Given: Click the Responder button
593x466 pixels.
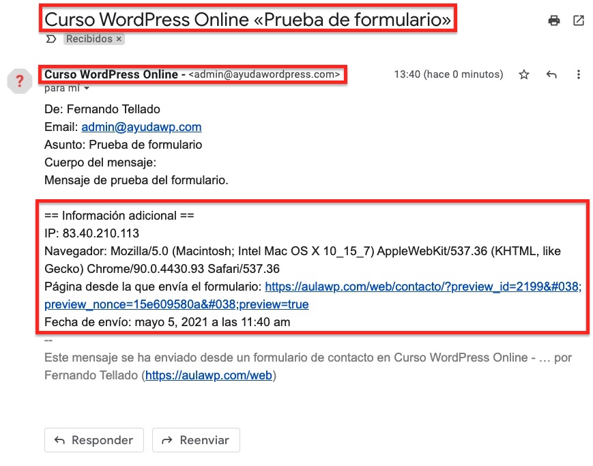Looking at the screenshot, I should [x=94, y=440].
